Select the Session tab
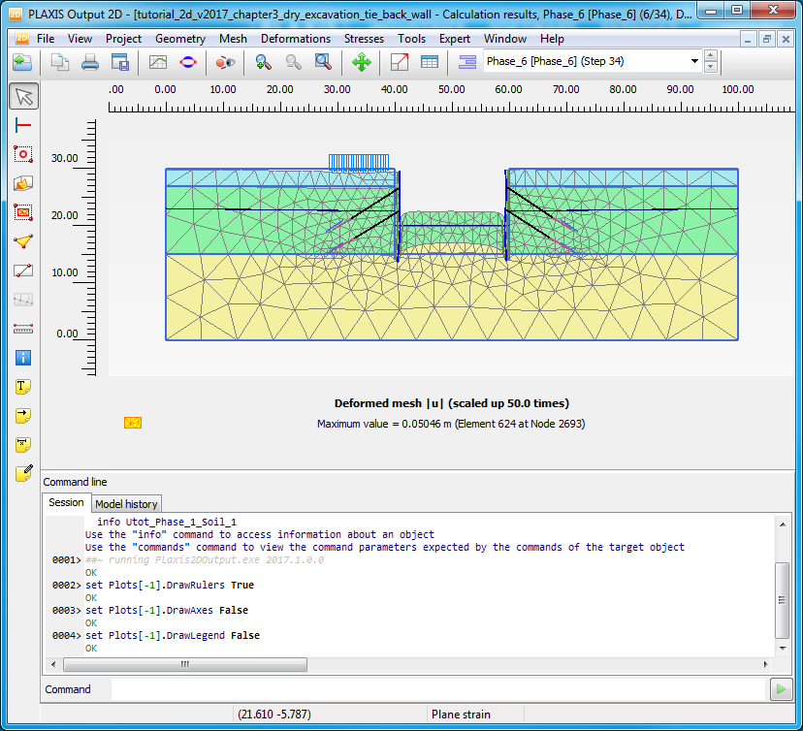 click(67, 503)
